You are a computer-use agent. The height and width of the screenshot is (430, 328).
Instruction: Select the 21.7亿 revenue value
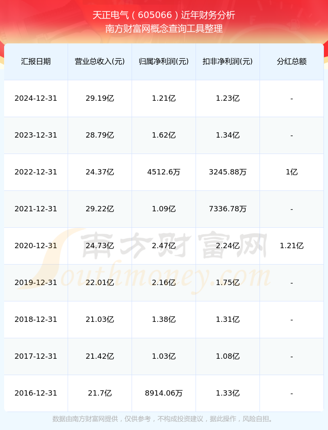(100, 393)
